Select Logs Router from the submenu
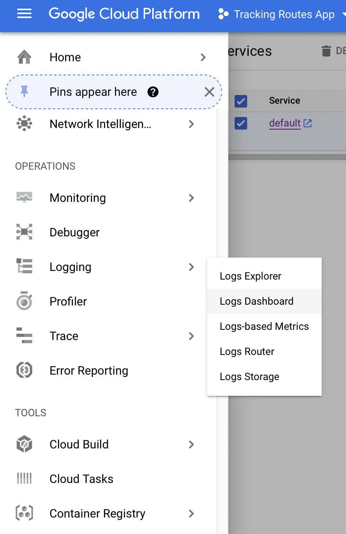Viewport: 346px width, 534px height. tap(264, 352)
